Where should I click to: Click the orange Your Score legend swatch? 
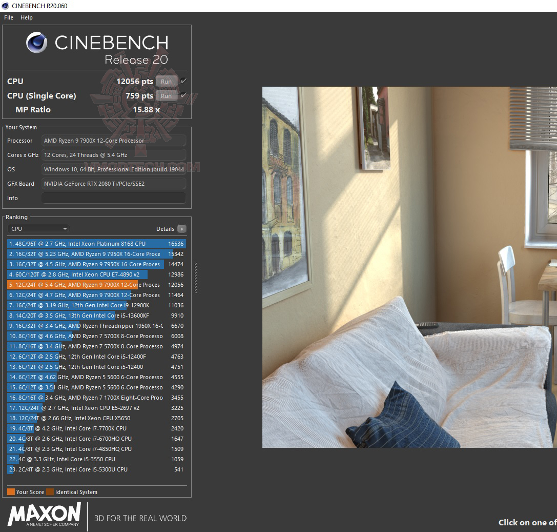11,492
